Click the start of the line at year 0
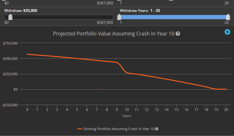Image resolution: width=234 pixels, height=136 pixels. [27, 54]
